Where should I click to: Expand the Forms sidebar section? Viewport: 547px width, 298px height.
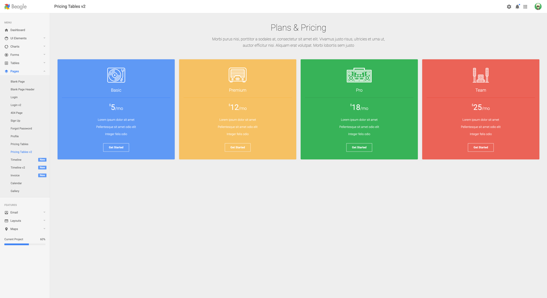tap(25, 55)
